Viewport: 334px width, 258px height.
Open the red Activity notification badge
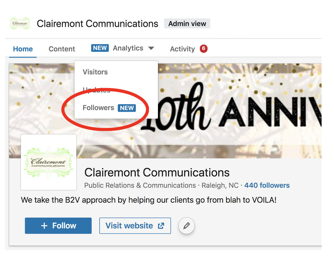203,49
